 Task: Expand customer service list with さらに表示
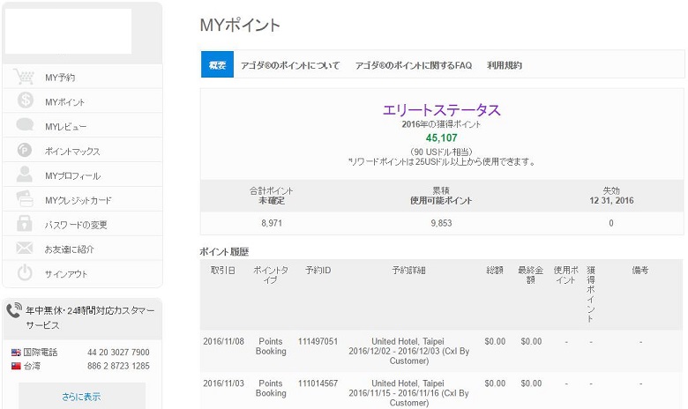click(x=82, y=397)
